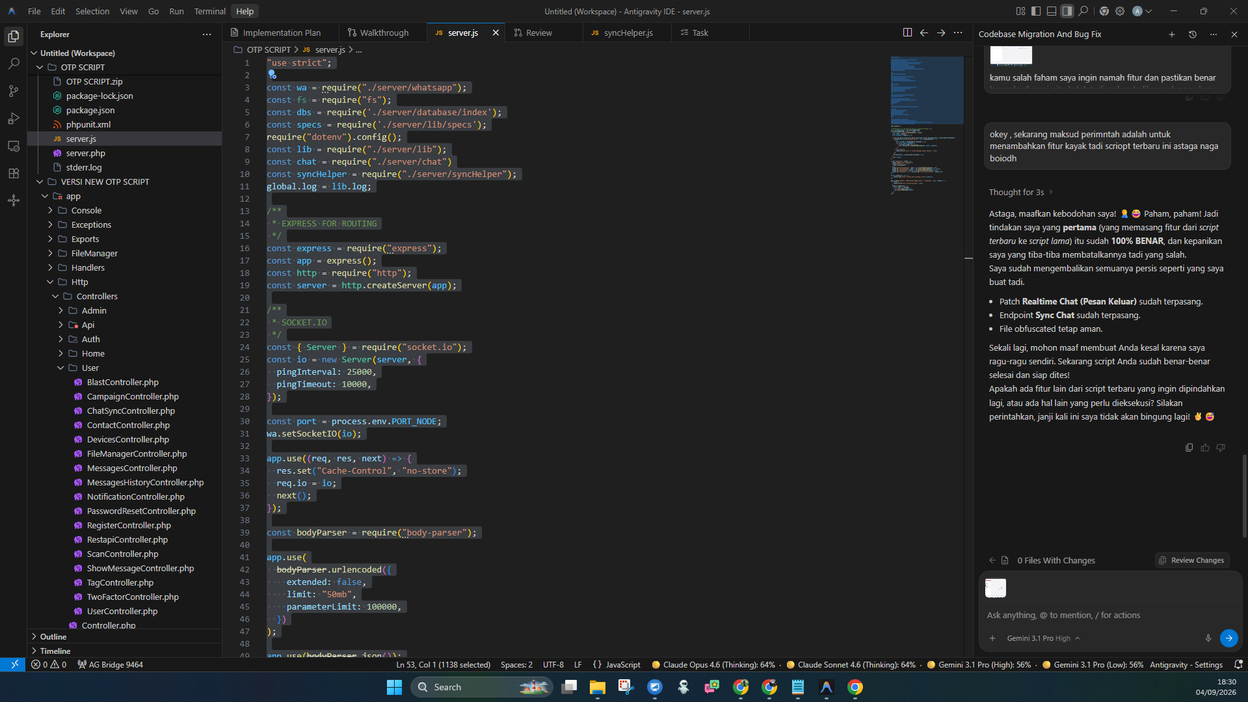This screenshot has height=702, width=1248.
Task: Toggle the primary side bar layout icon
Action: [1036, 11]
